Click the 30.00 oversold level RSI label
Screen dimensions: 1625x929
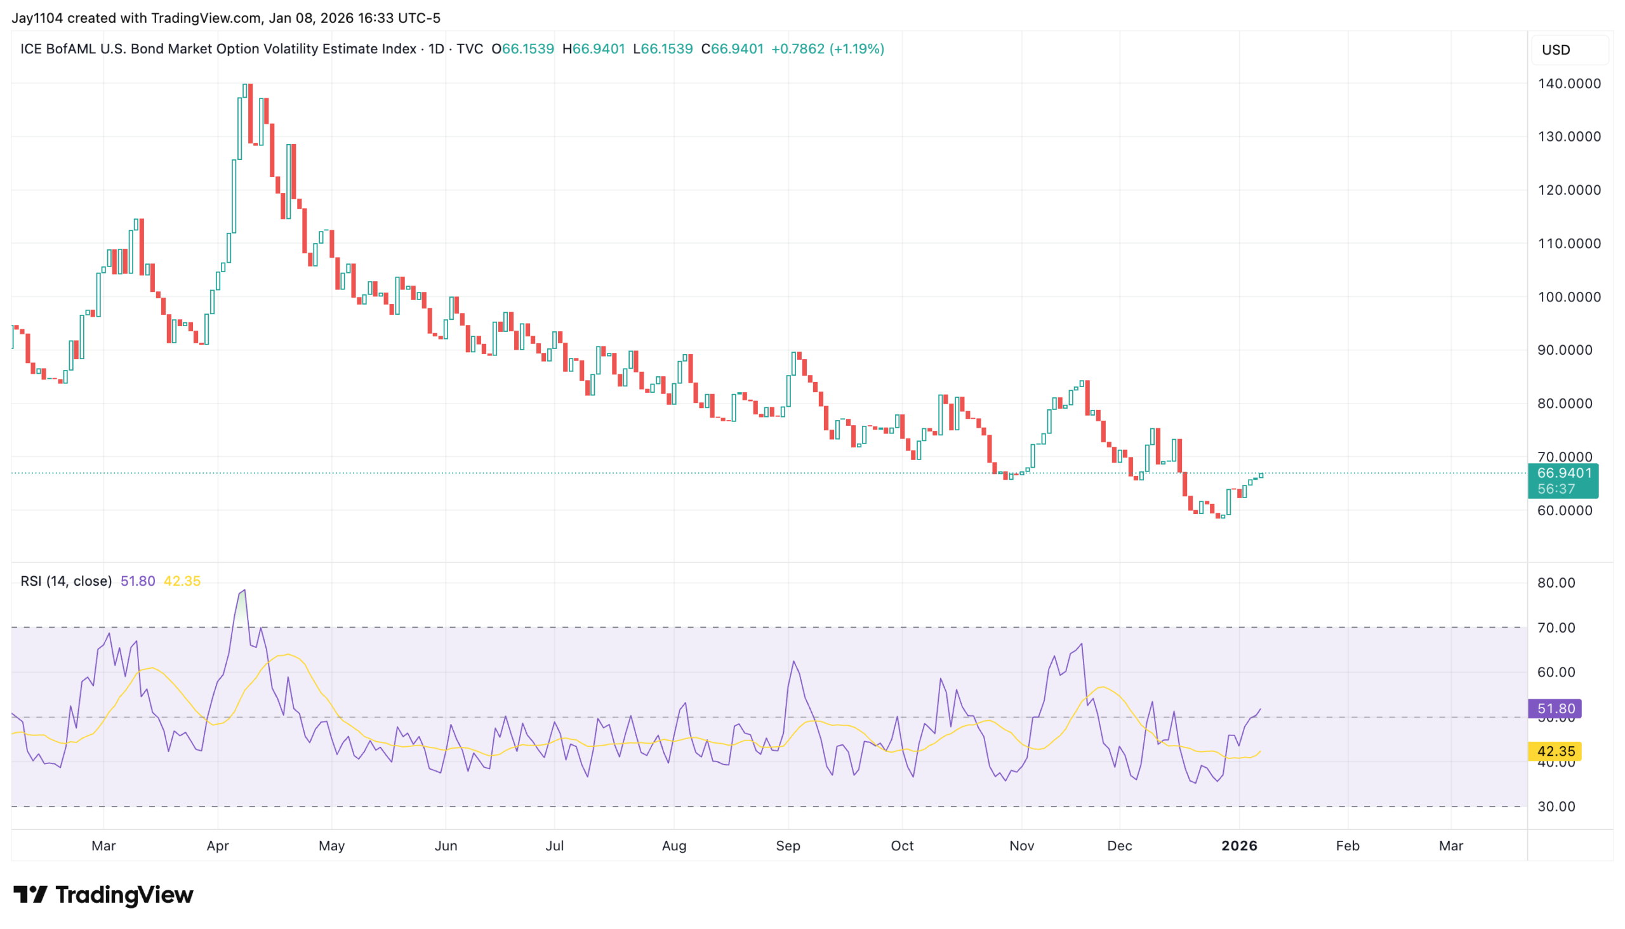[1556, 807]
